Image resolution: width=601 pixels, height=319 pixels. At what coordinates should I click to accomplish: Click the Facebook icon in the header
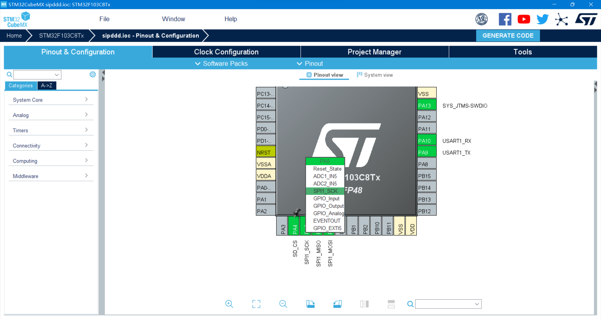coord(505,19)
